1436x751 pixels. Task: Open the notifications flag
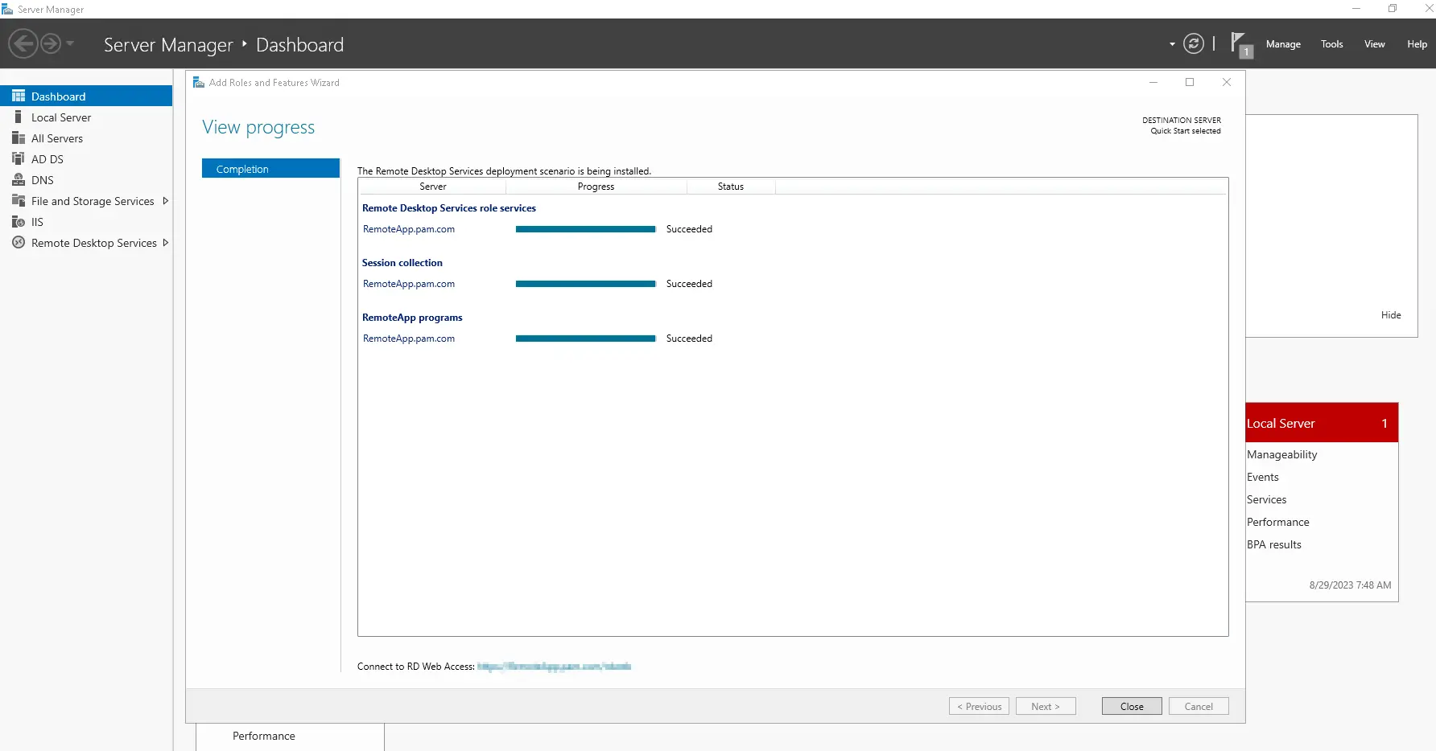point(1240,43)
